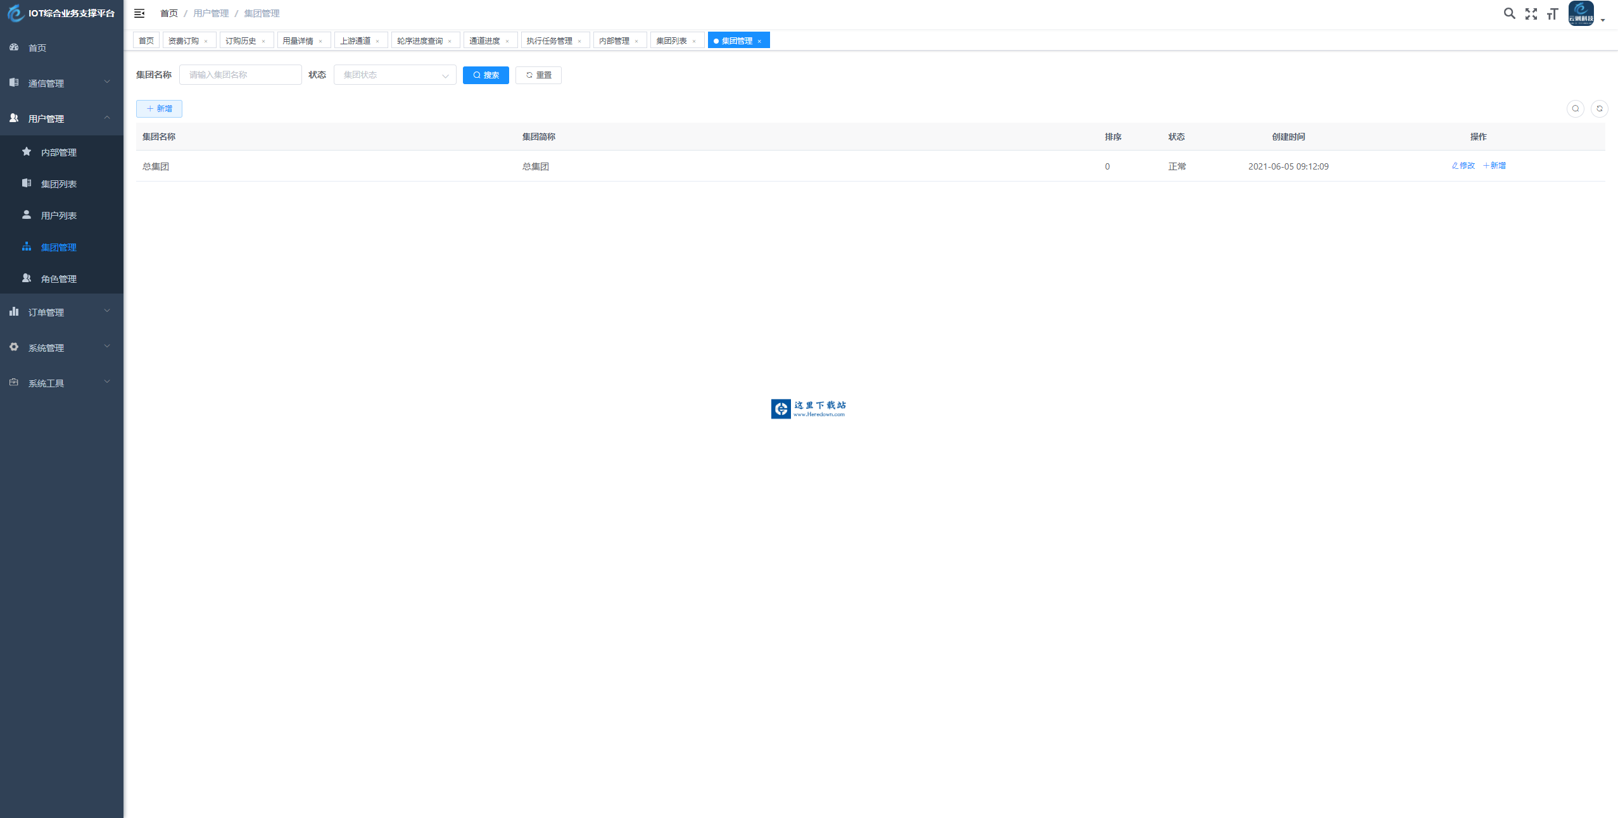This screenshot has height=818, width=1618.
Task: Click the 重置 reset button
Action: point(538,75)
